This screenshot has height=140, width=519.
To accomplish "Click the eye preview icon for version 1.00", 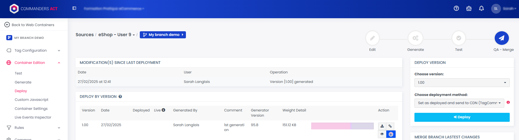I will click(382, 134).
